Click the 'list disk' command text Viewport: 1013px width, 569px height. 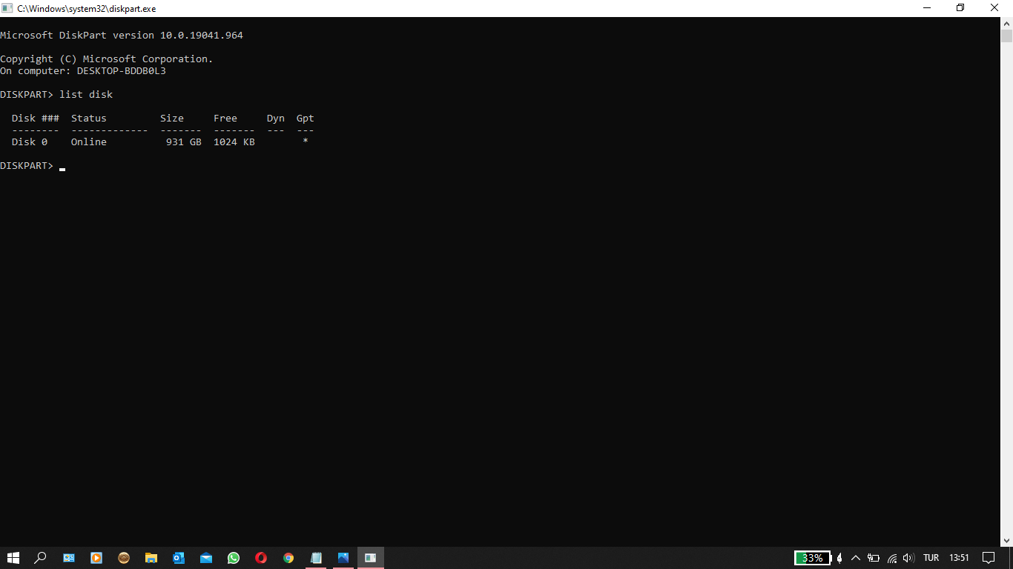86,95
